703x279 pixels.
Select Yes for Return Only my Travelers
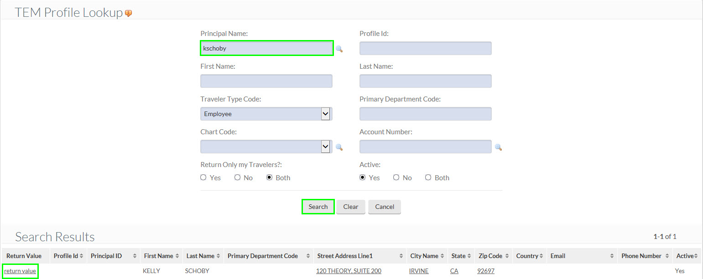pos(203,178)
